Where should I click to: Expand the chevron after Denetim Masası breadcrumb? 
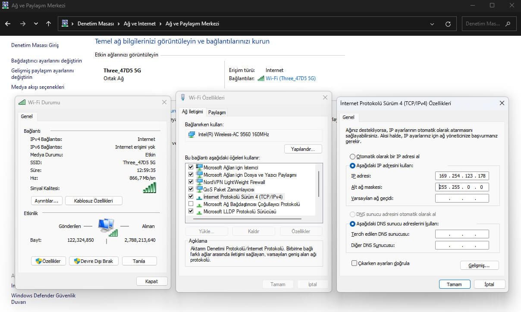(x=119, y=24)
